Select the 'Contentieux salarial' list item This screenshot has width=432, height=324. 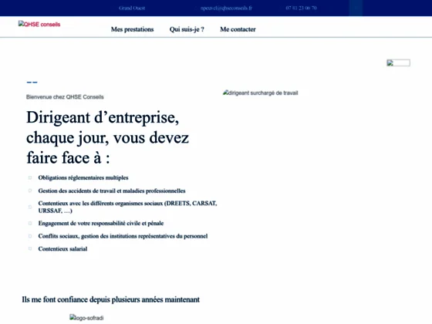click(62, 248)
